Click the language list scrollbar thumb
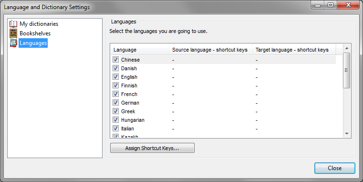Screen dimensions: 363x182 [347, 71]
